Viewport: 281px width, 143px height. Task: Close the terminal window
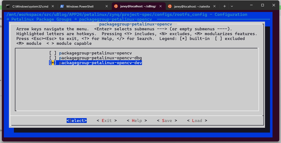(x=274, y=5)
